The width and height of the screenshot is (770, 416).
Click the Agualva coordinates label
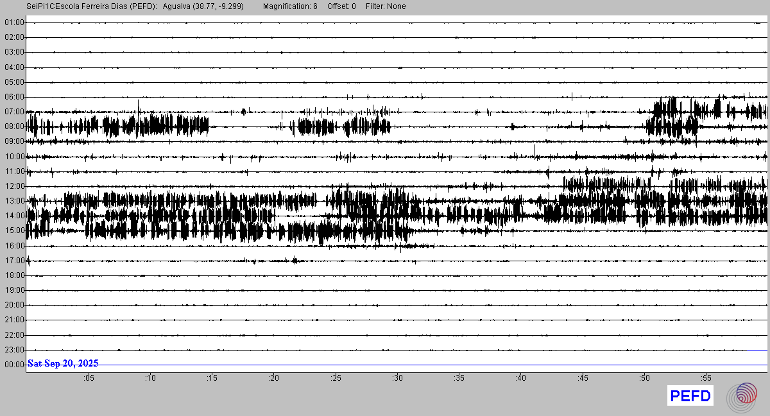pyautogui.click(x=203, y=6)
